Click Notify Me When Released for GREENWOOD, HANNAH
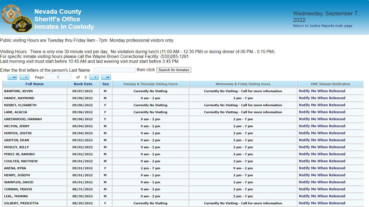 tap(322, 119)
